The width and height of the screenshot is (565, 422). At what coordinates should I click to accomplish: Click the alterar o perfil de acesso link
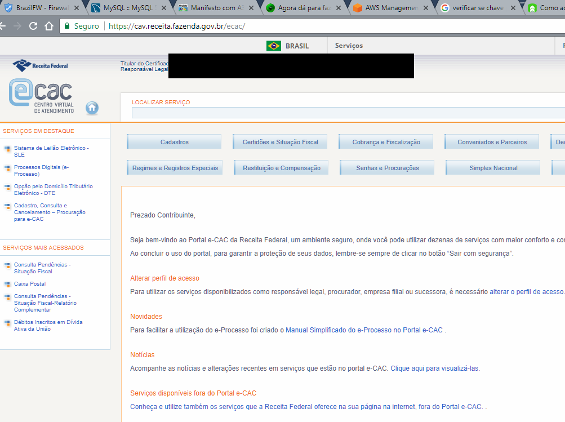point(526,292)
